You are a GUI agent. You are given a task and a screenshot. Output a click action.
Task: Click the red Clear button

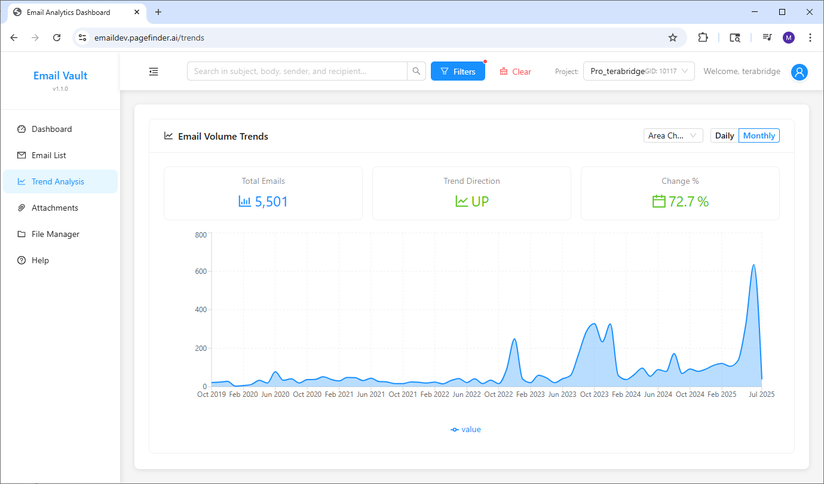515,72
